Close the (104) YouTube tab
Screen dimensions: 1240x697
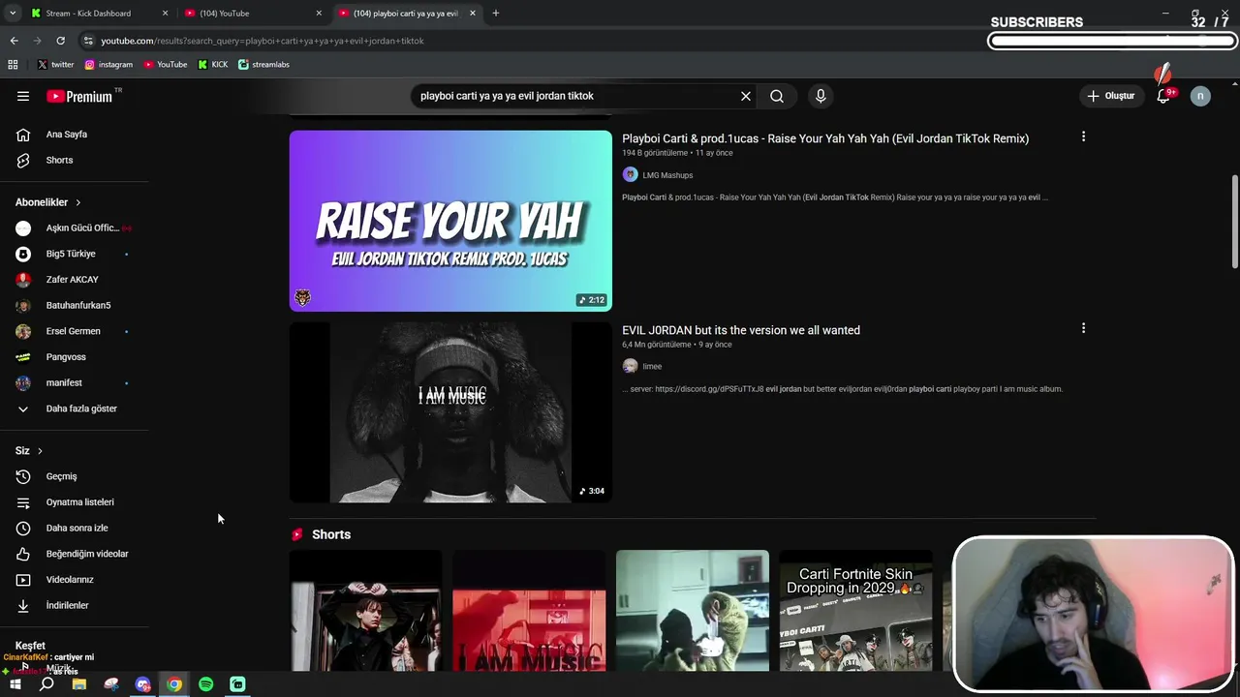pos(319,13)
